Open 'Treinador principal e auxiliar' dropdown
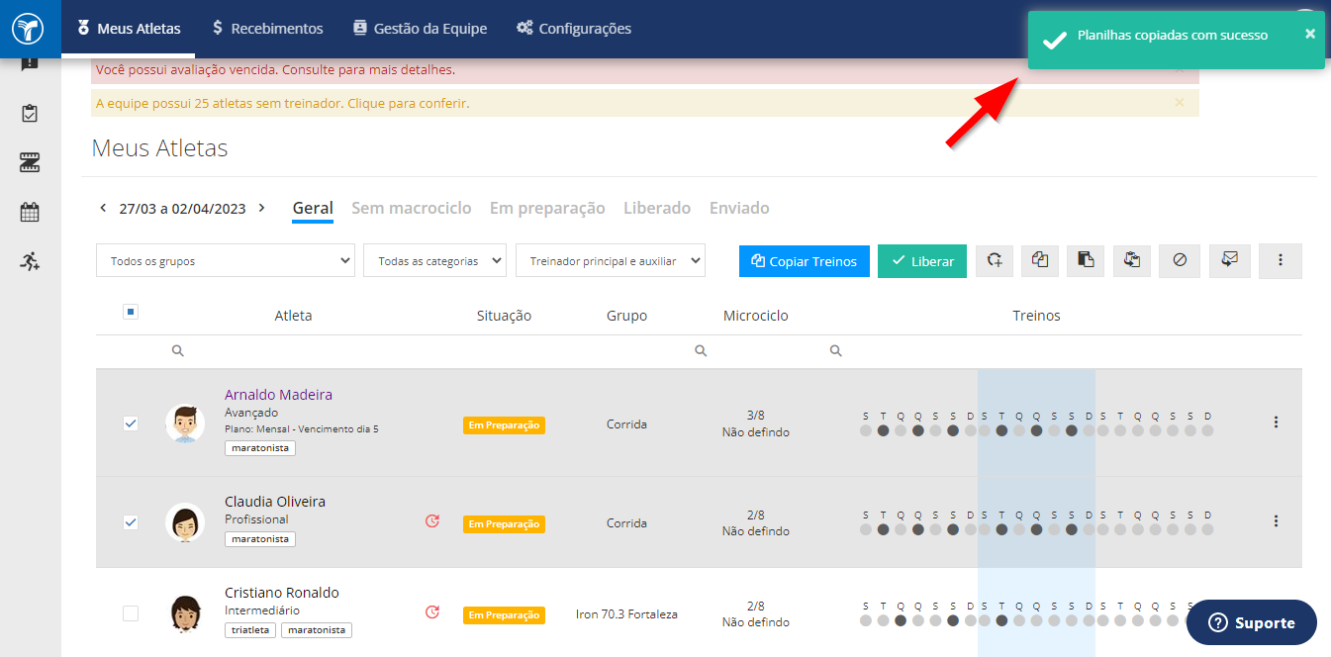Viewport: 1331px width, 657px height. 611,261
